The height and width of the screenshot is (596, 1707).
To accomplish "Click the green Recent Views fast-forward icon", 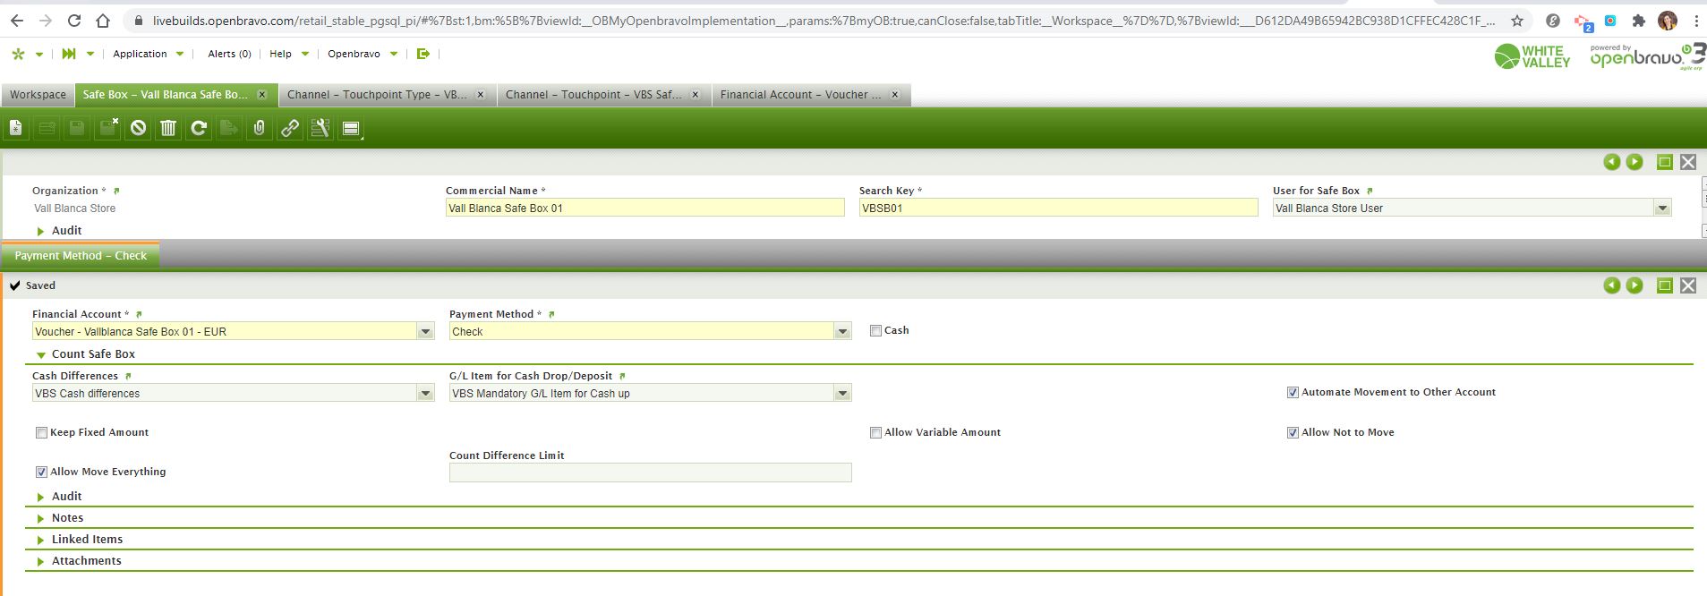I will tap(69, 54).
